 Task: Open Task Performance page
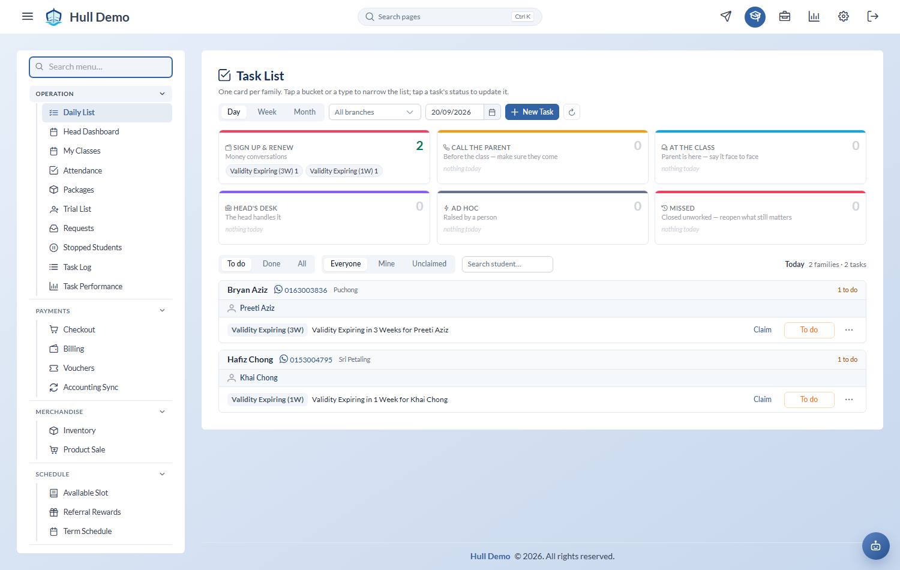click(x=107, y=287)
